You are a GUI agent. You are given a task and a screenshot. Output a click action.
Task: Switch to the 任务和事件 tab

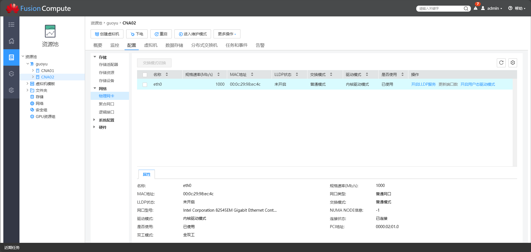coord(237,45)
